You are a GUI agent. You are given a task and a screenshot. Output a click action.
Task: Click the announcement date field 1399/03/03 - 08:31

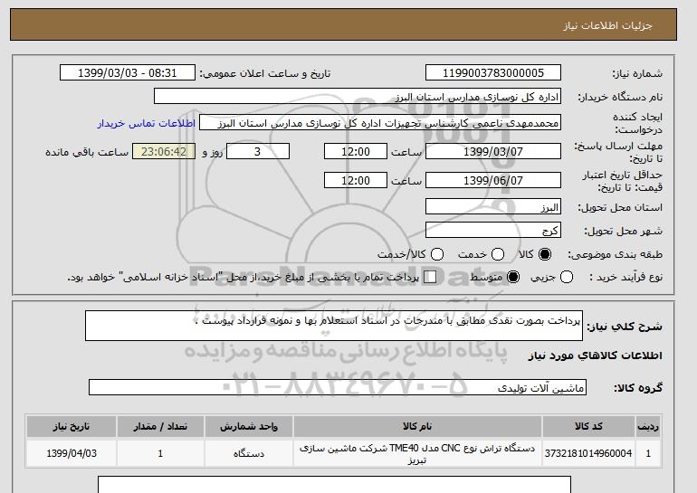click(x=127, y=73)
